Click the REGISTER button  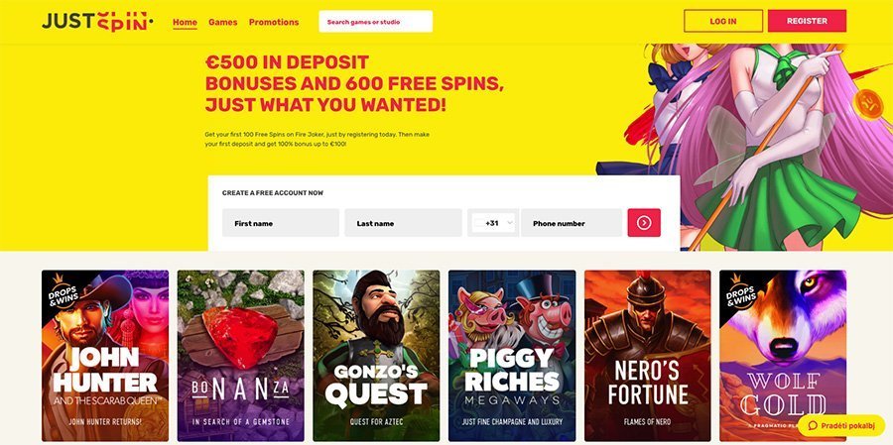tap(807, 21)
